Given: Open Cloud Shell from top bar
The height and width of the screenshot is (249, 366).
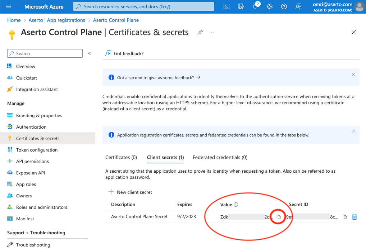Looking at the screenshot, I should pos(227,6).
